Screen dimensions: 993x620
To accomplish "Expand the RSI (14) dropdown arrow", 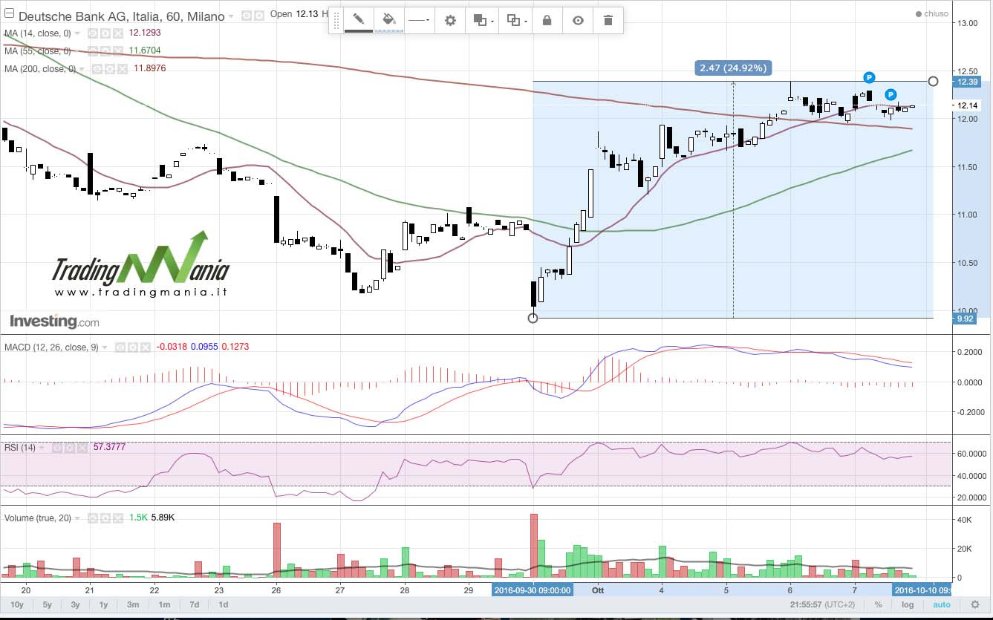I will [x=42, y=448].
